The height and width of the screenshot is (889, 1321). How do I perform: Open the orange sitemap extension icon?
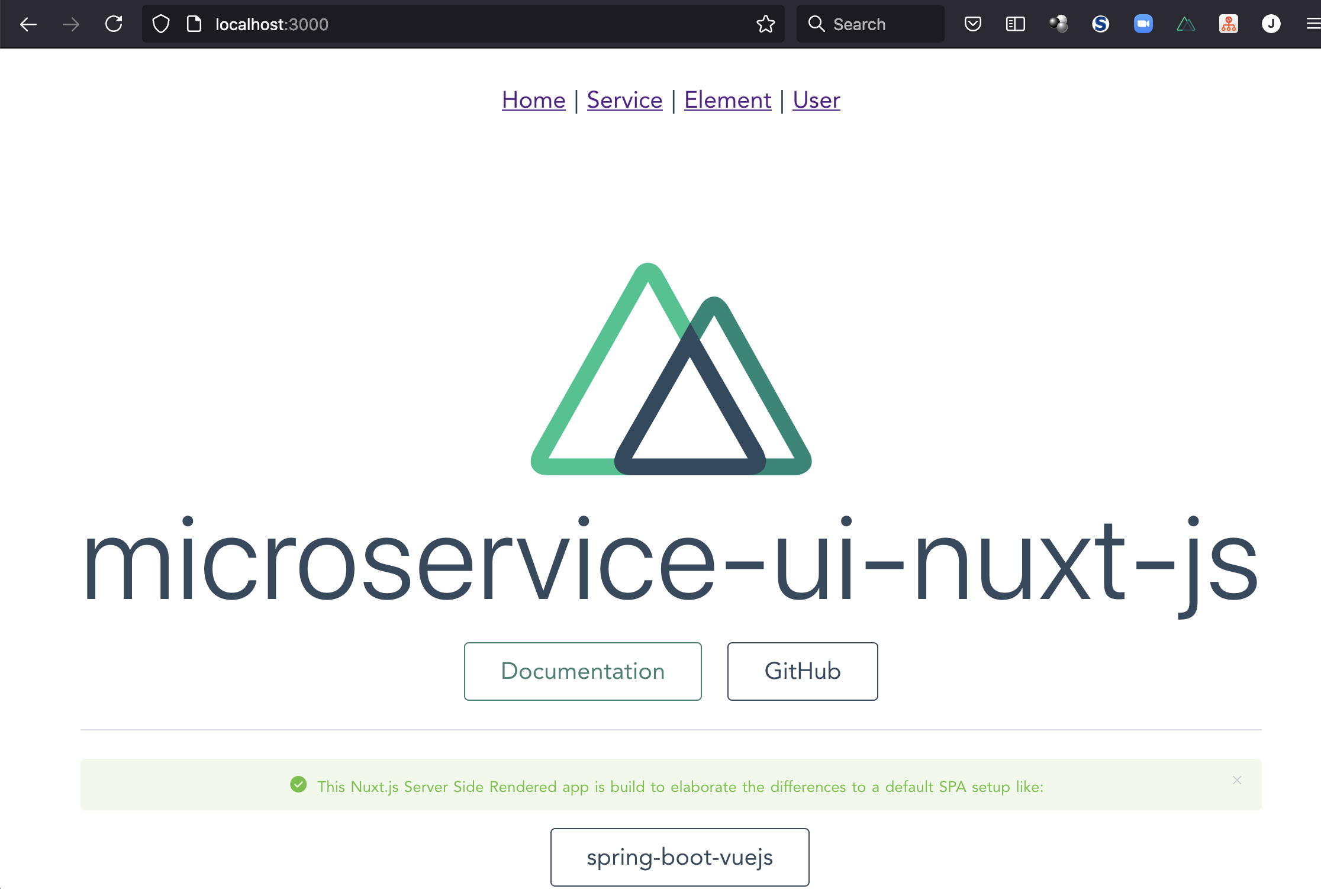click(1228, 24)
